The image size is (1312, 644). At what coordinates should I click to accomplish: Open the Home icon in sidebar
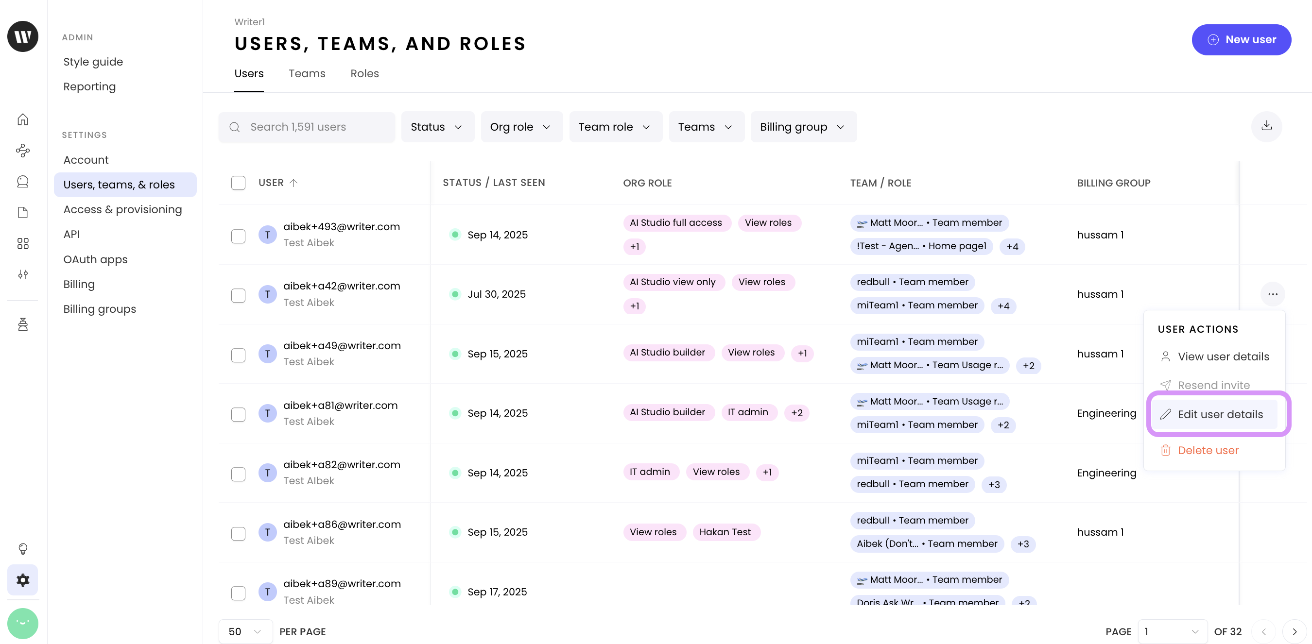[22, 119]
